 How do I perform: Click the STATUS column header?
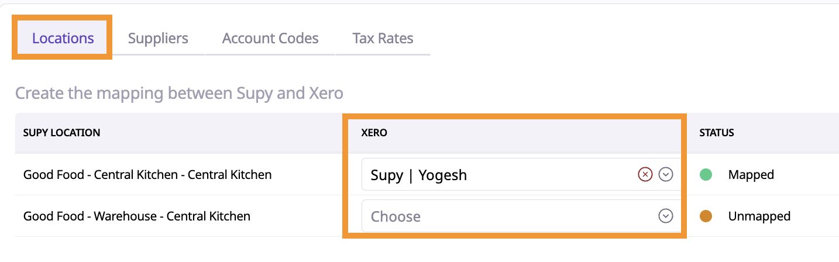click(x=717, y=133)
